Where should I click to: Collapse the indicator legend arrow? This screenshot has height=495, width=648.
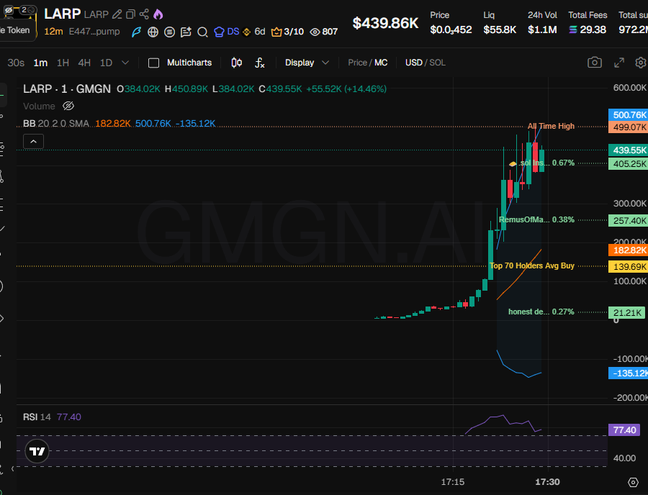[x=33, y=142]
